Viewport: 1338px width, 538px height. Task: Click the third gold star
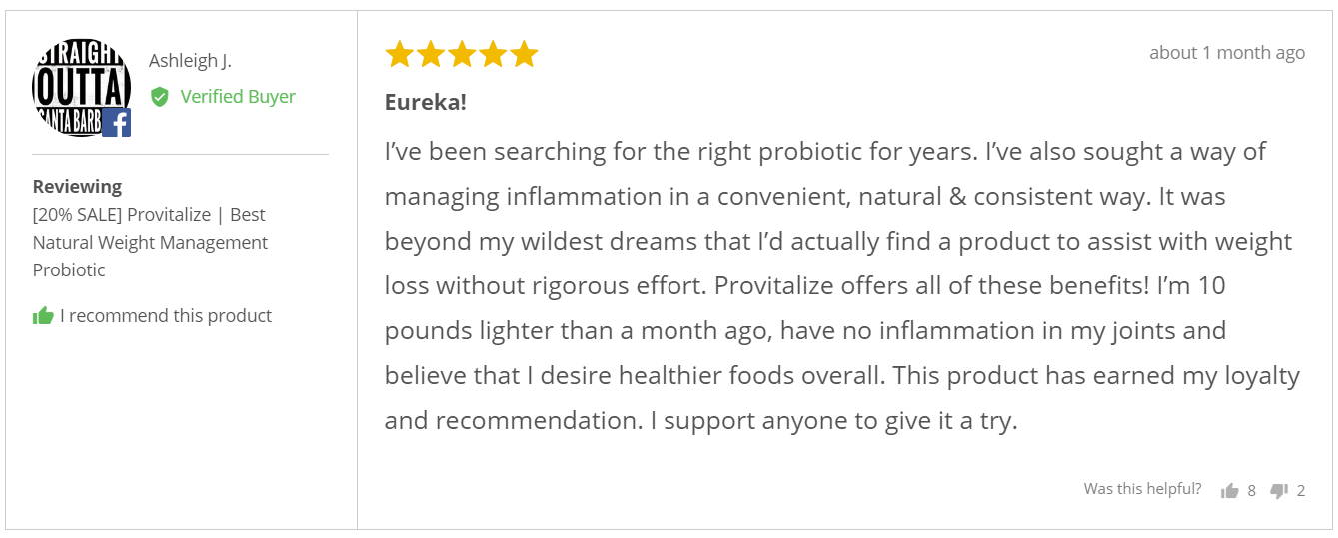click(x=462, y=54)
